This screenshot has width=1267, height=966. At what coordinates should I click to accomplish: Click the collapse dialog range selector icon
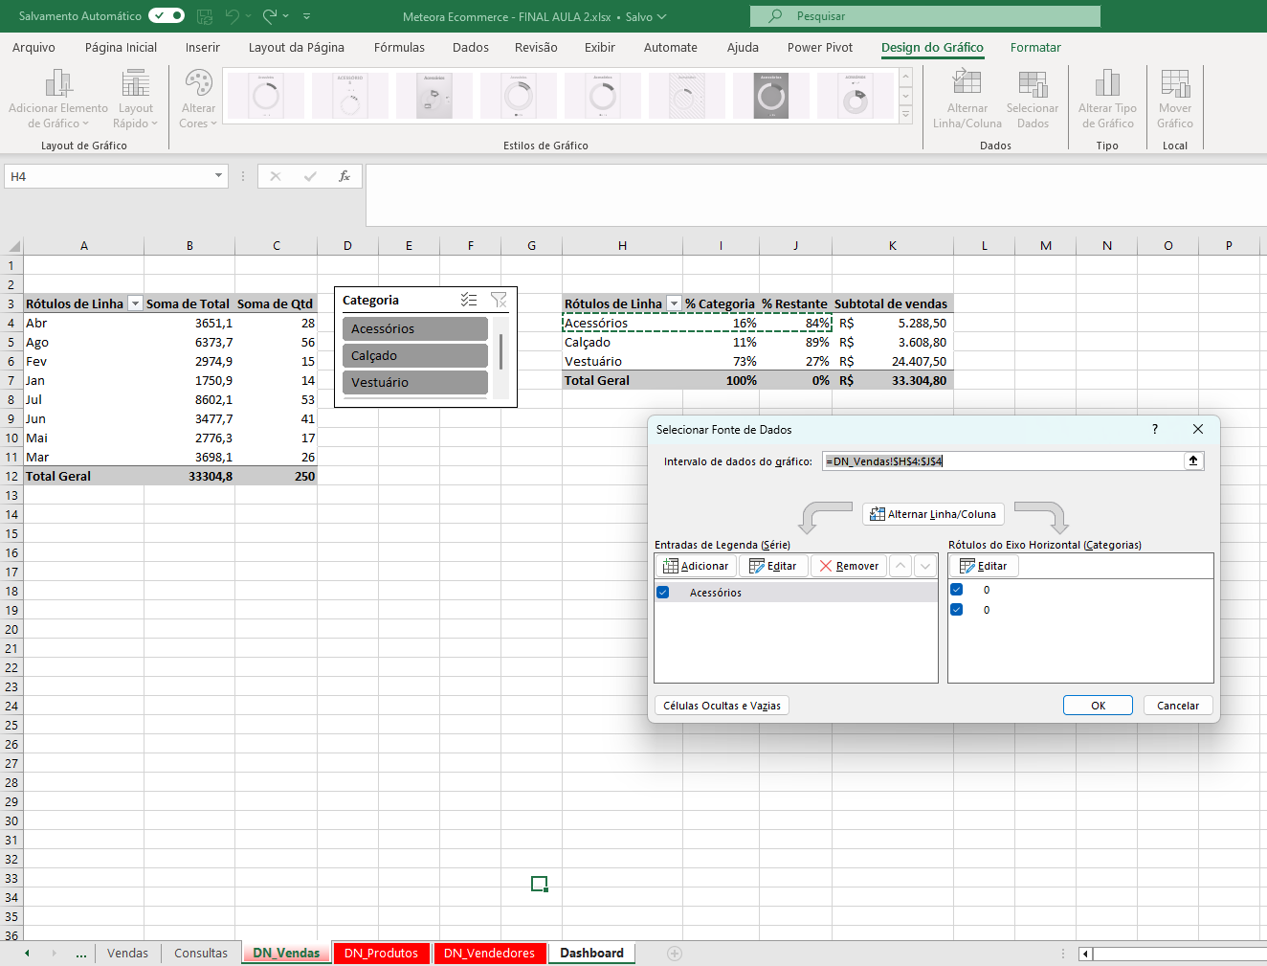pos(1193,461)
